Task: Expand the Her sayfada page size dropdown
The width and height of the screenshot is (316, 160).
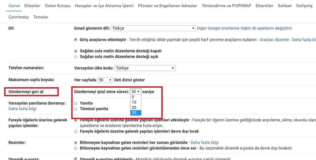Action: coord(105,80)
